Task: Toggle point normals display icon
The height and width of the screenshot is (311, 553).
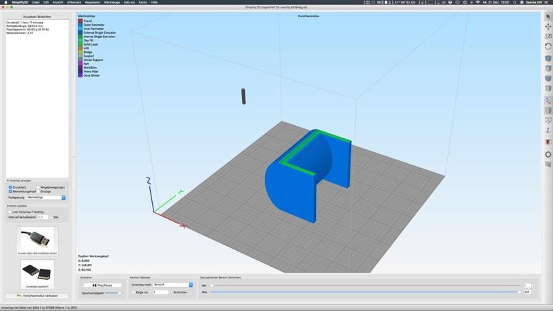Action: click(548, 130)
